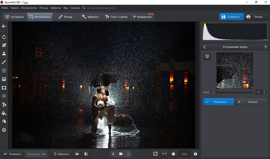Image resolution: width=270 pixels, height=159 pixels.
Task: Collapse noise removal panel with back chevron
Action: tap(204, 47)
